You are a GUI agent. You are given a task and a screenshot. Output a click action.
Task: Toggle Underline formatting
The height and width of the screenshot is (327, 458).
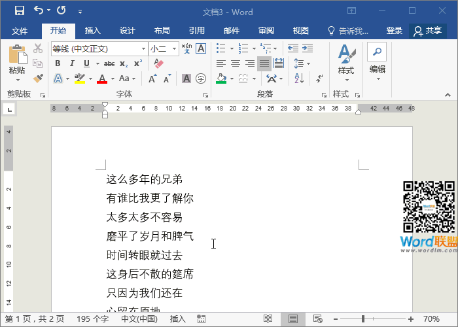(x=86, y=63)
